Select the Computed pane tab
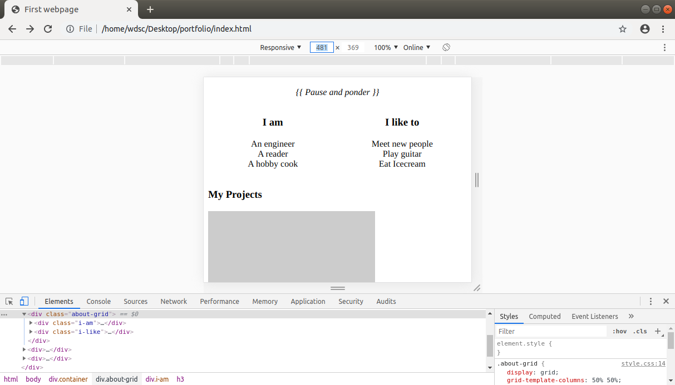 click(x=545, y=316)
